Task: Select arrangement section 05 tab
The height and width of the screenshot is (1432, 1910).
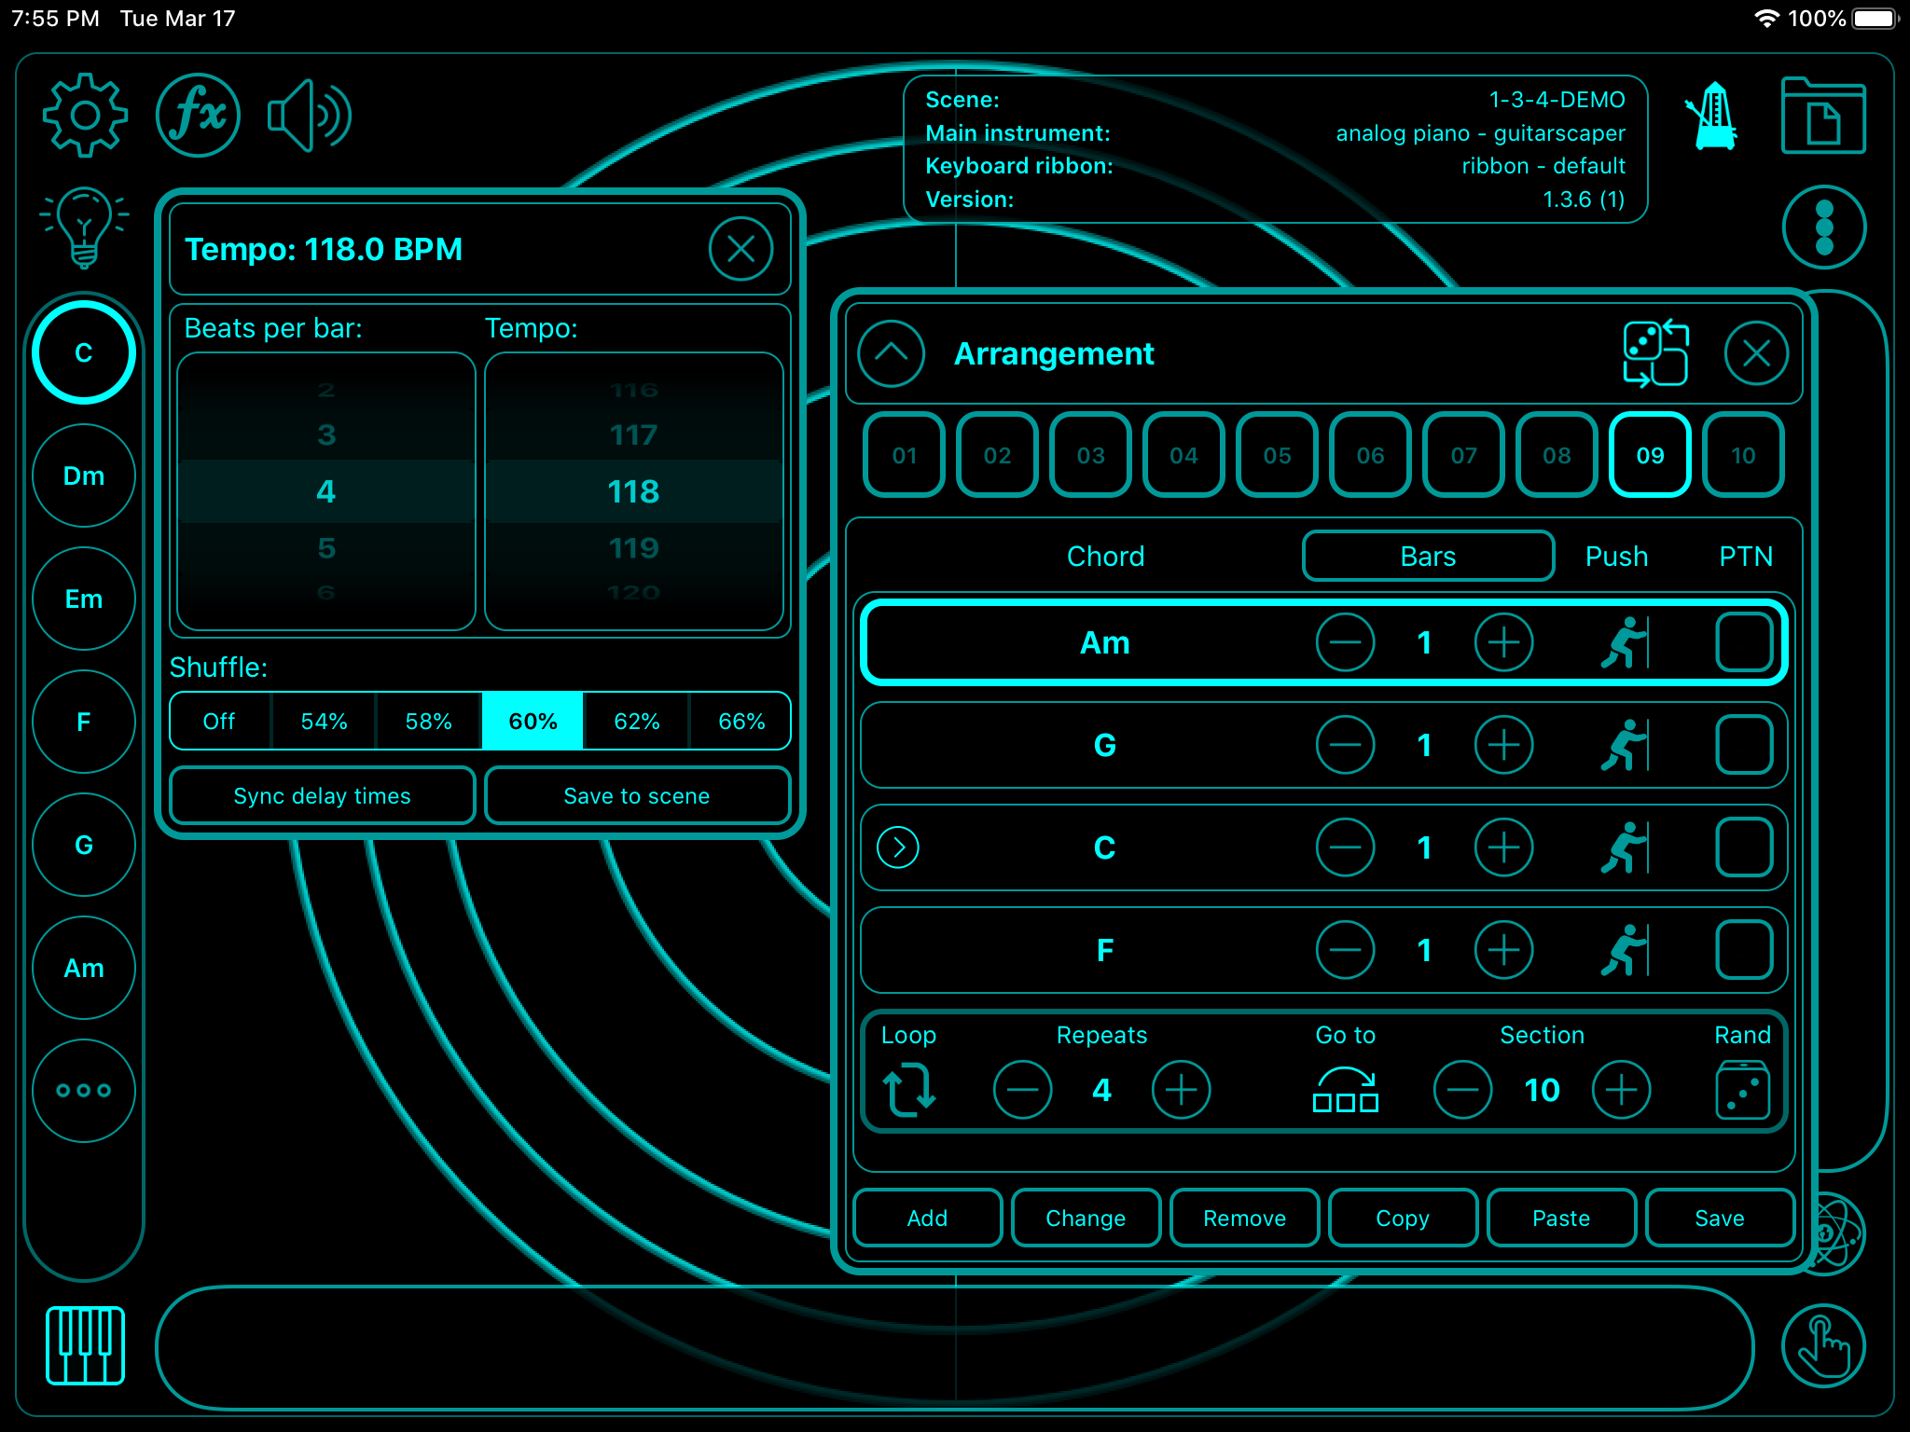Action: point(1277,455)
